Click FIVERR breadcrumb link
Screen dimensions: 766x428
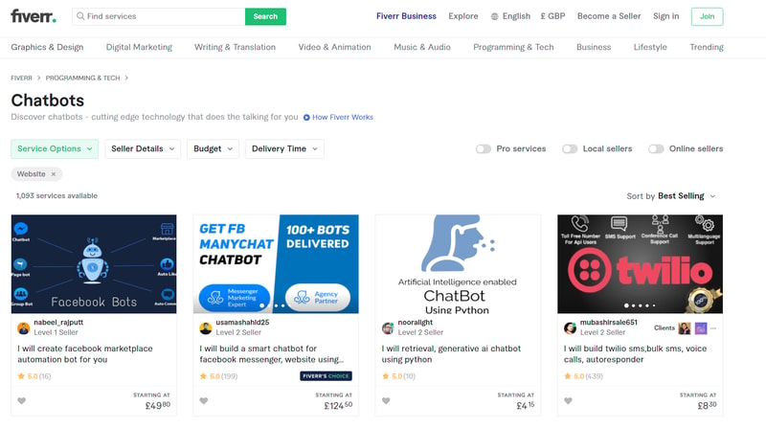point(21,78)
